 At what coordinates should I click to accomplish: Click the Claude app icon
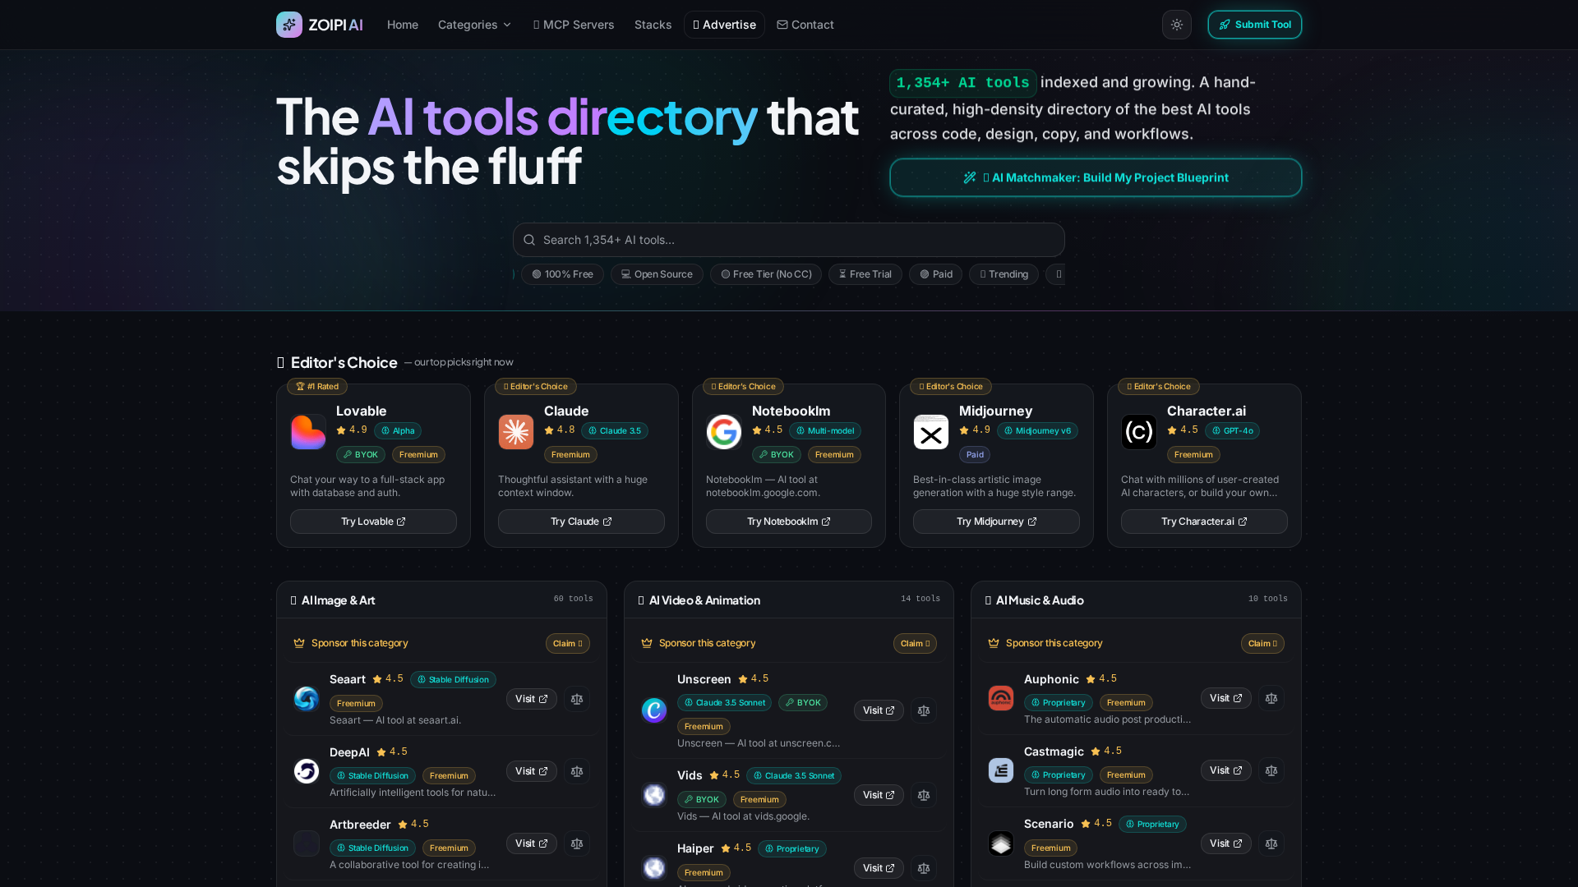point(516,432)
